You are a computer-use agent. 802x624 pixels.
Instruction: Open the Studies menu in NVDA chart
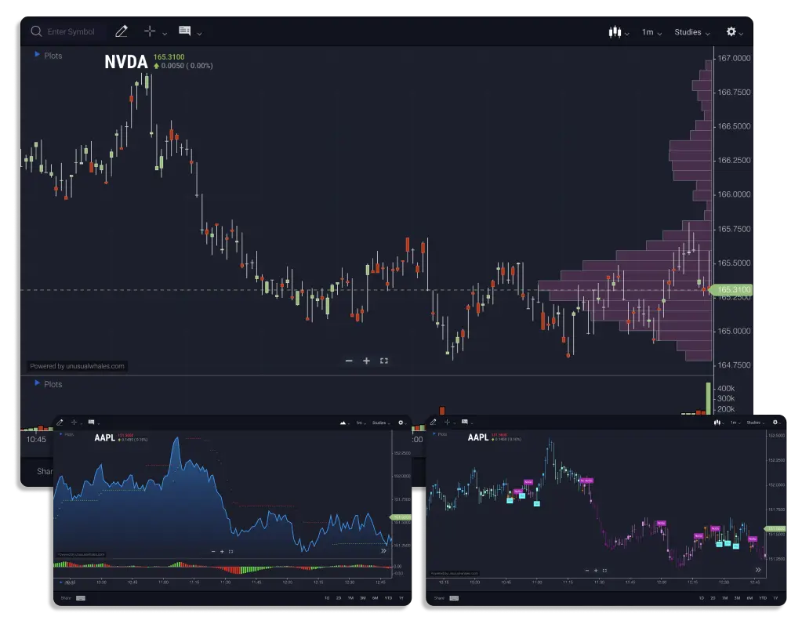tap(692, 32)
